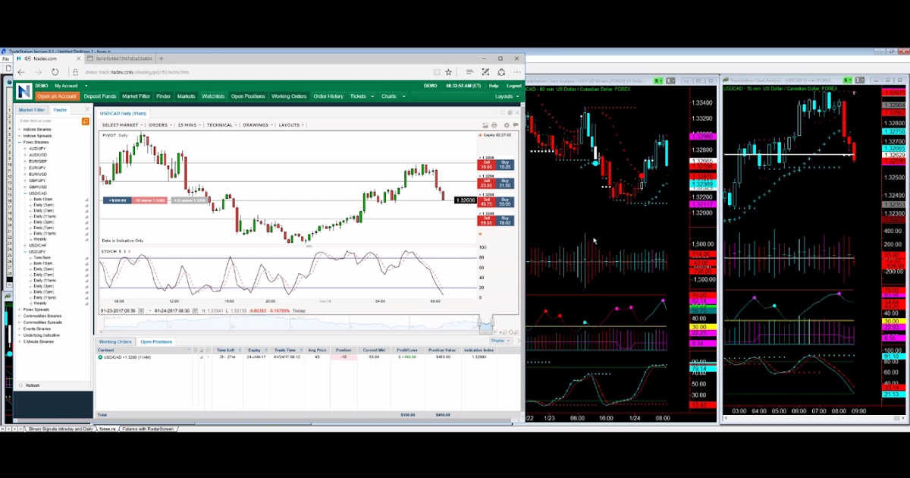910x478 pixels.
Task: Click the Logout link
Action: tap(513, 86)
